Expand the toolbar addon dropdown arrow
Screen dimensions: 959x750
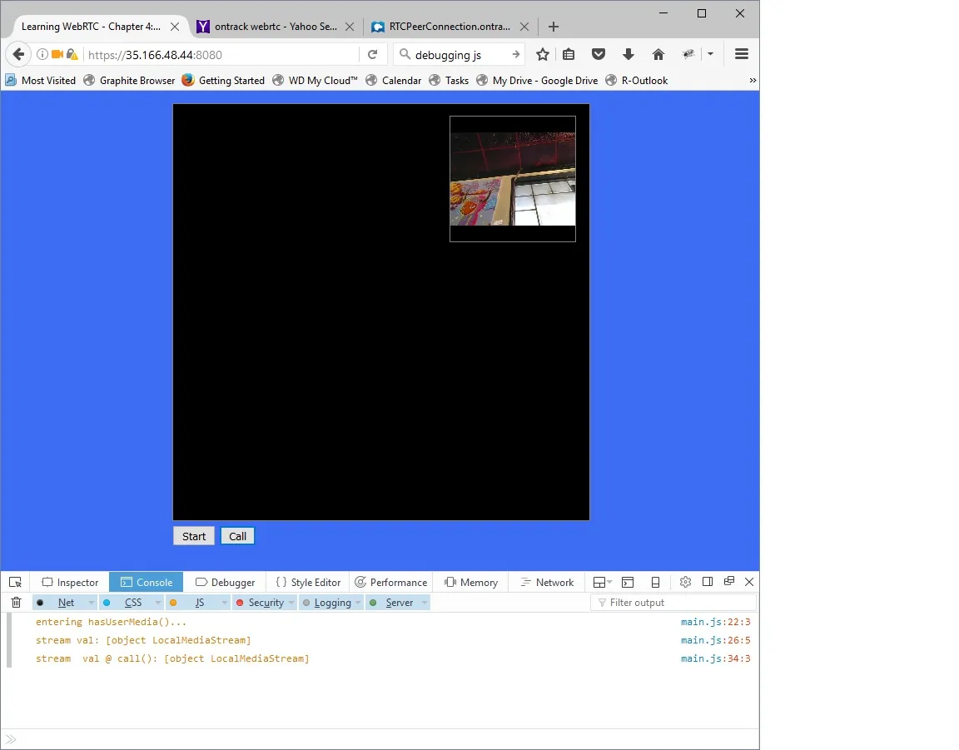coord(710,54)
